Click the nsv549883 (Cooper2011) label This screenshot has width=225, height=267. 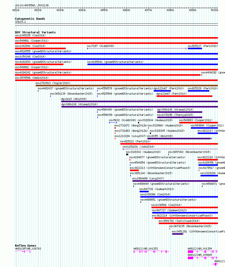coord(196,120)
